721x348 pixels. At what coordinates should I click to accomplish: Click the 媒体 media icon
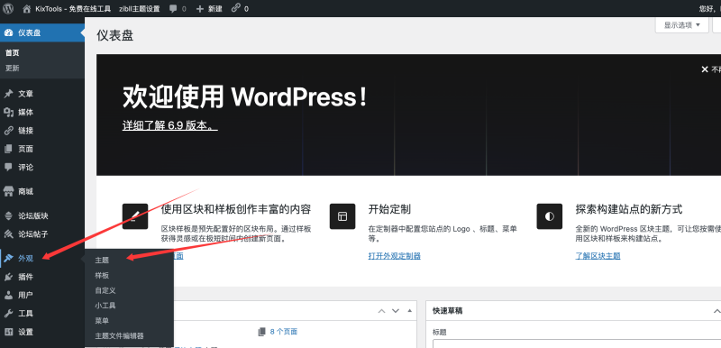point(8,112)
